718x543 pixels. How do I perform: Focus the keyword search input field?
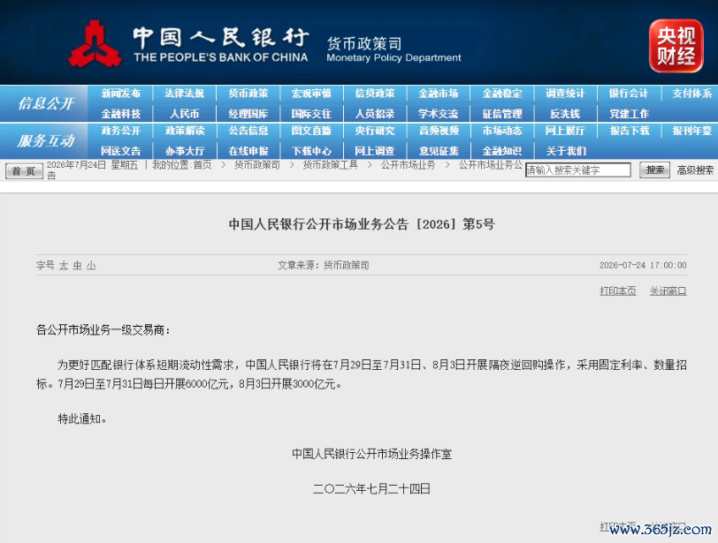click(578, 170)
